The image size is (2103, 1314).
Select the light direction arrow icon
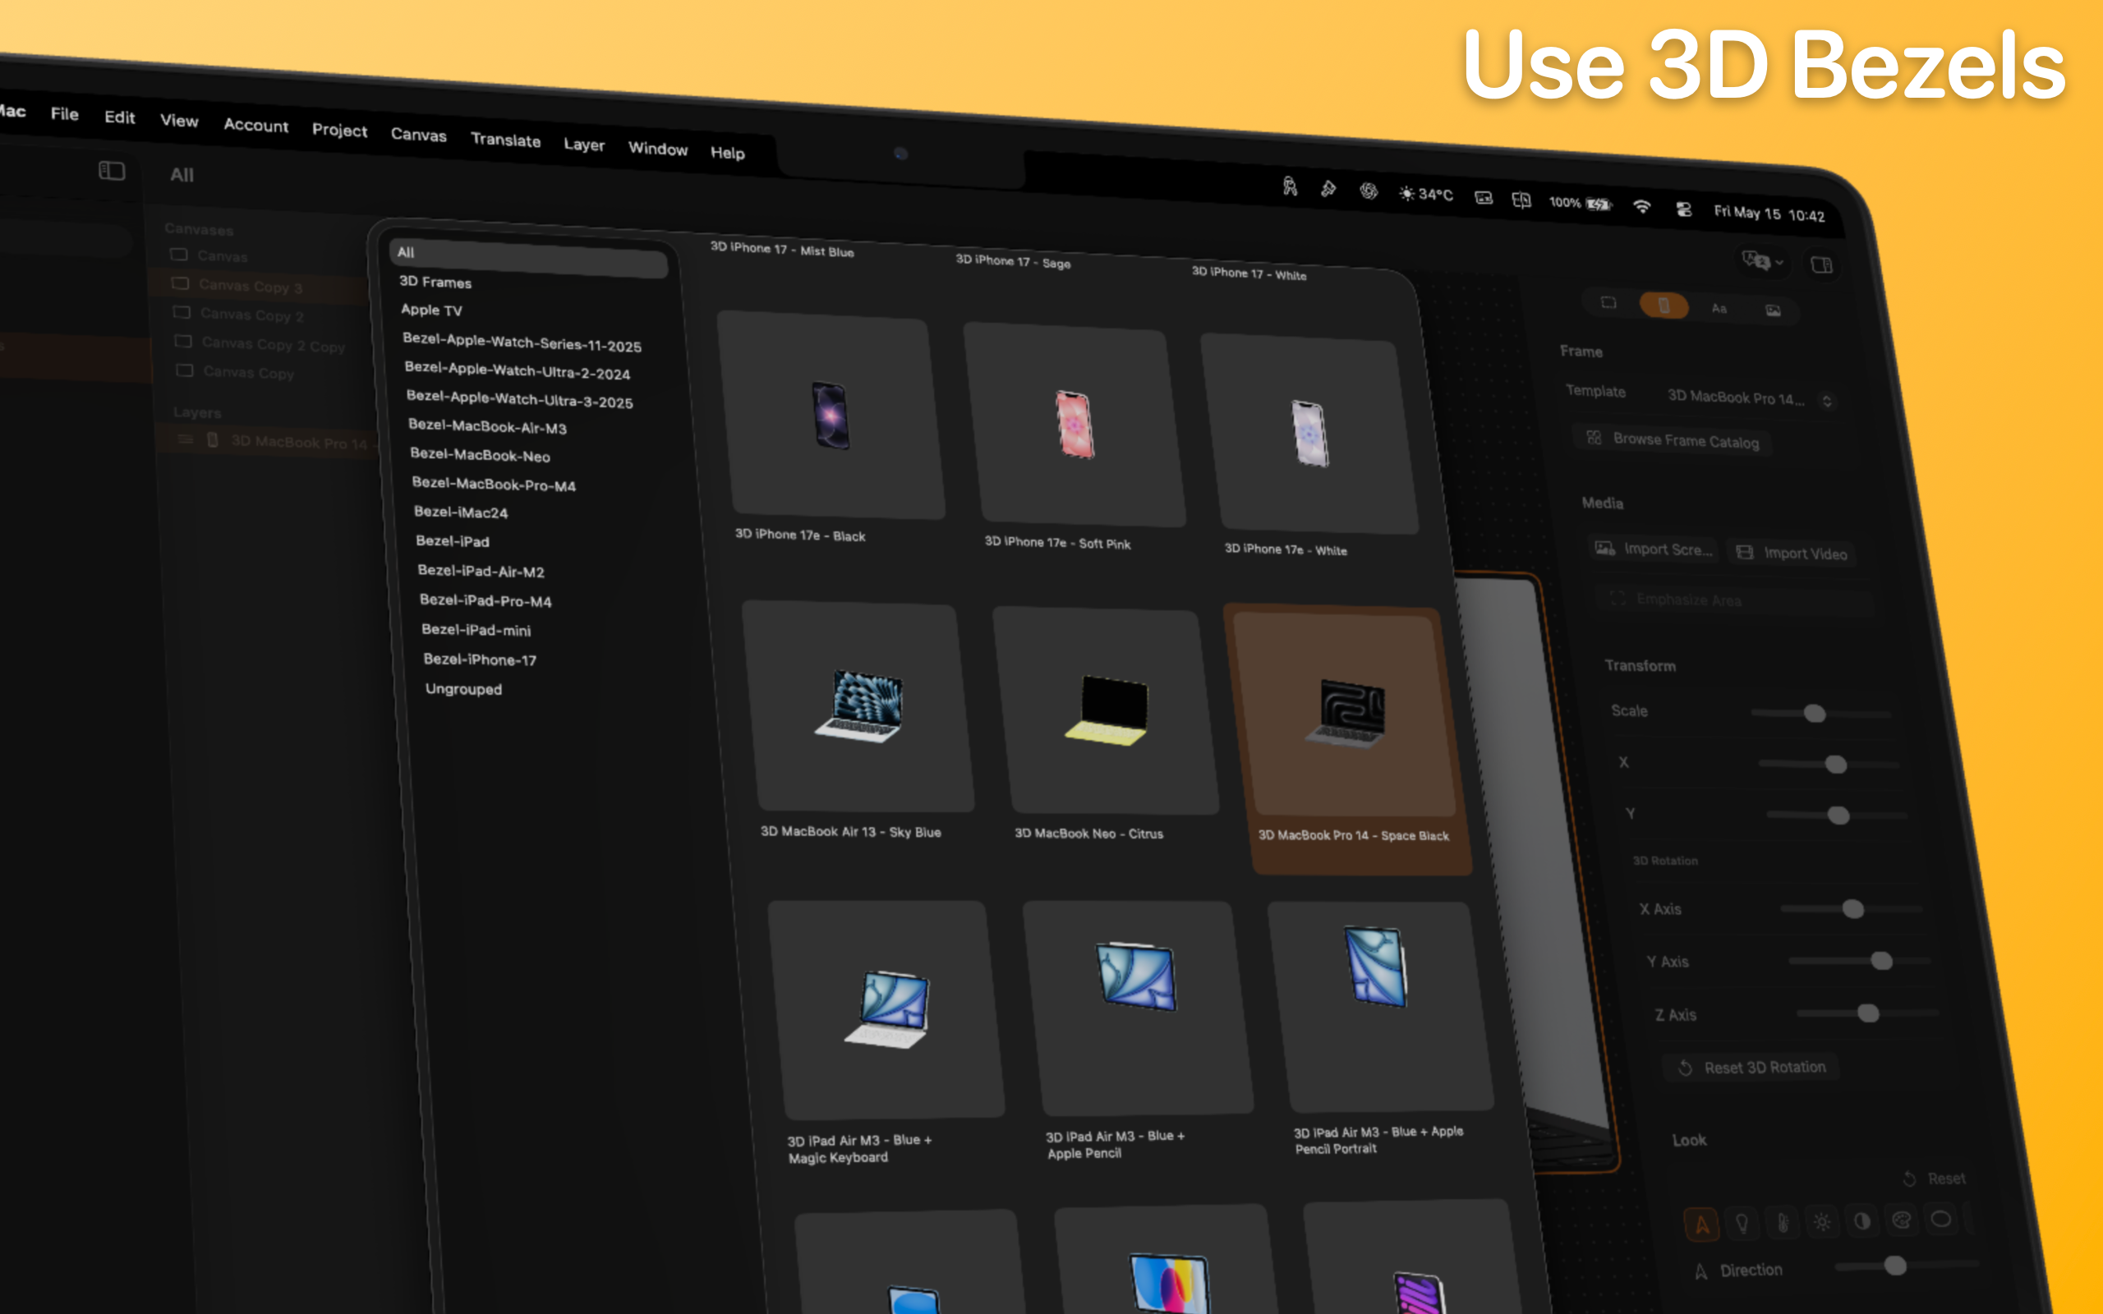click(x=1701, y=1224)
